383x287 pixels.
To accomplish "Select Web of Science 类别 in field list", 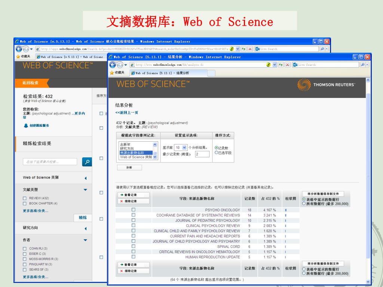I will (136, 157).
